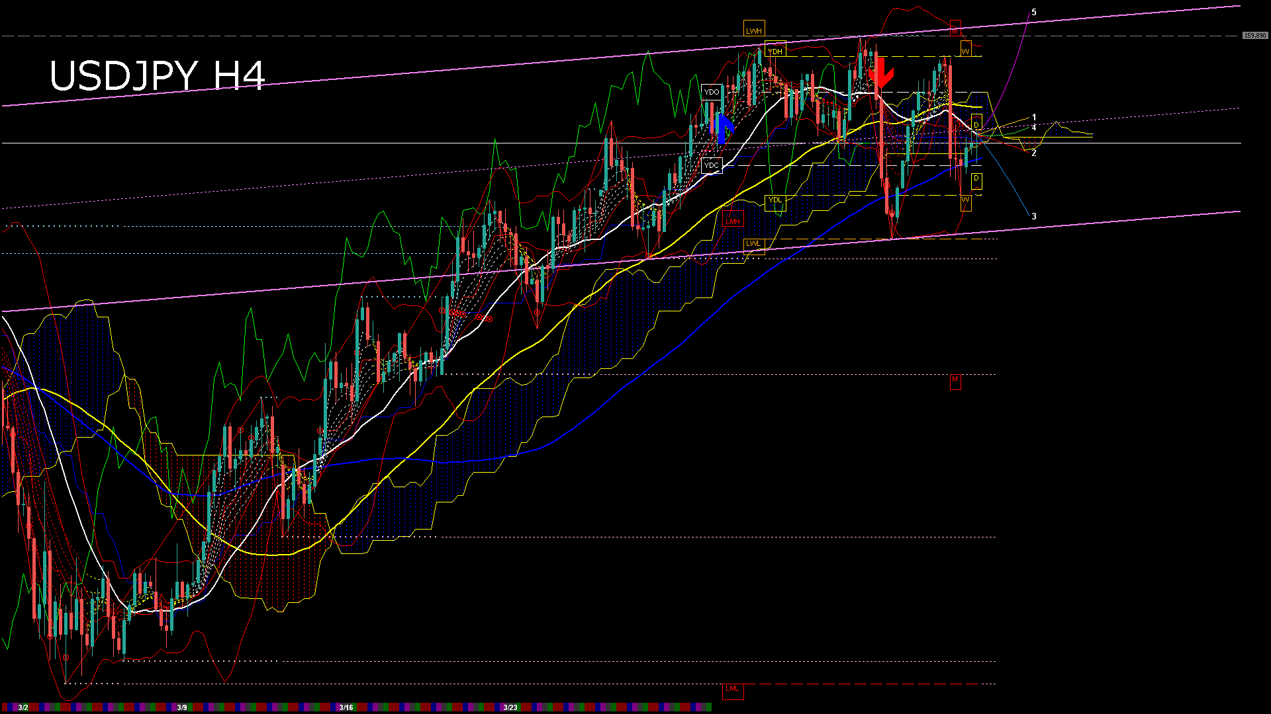Click the 159.890 price level tag
Screen dimensions: 1271x714
(x=1254, y=36)
